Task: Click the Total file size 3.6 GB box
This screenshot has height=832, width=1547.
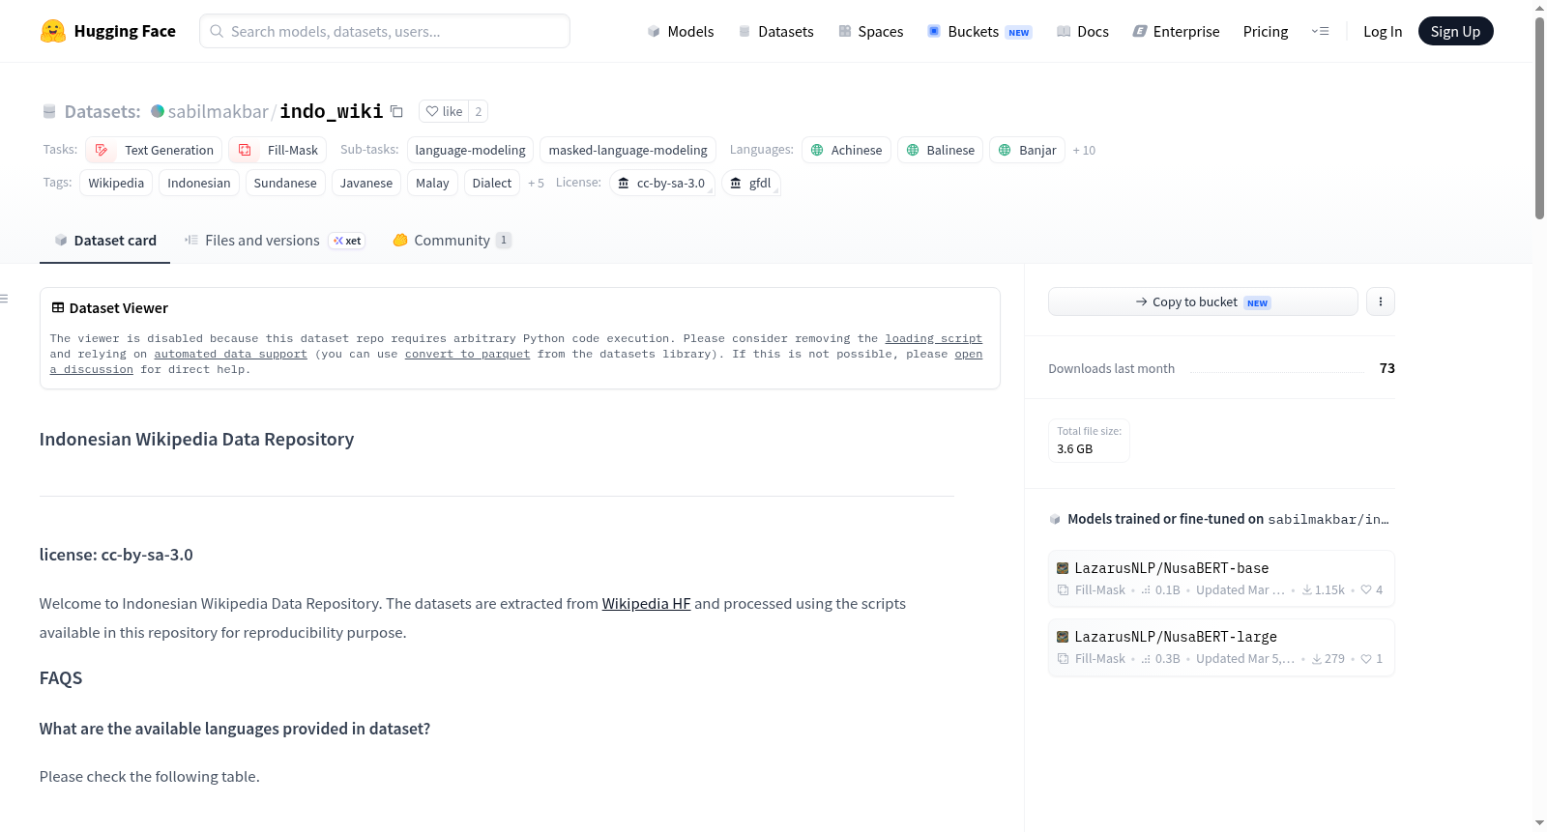Action: (x=1089, y=441)
